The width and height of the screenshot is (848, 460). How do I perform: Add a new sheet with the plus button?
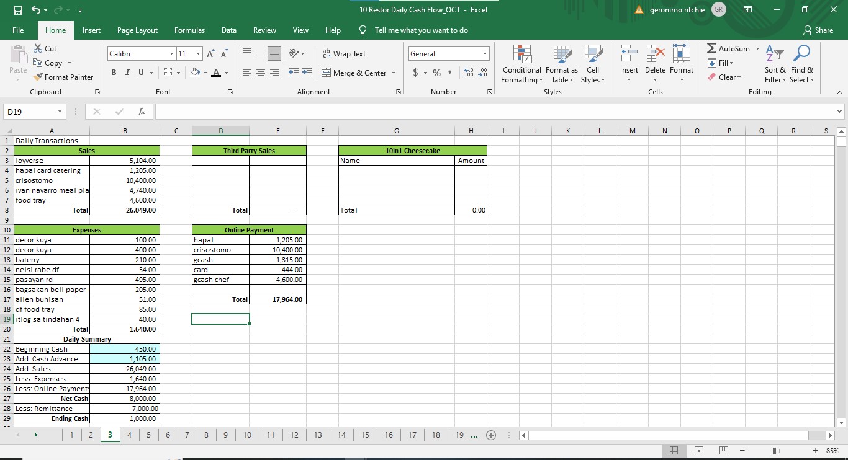pos(491,435)
